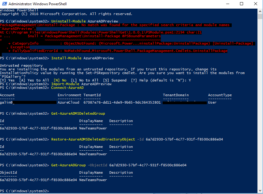Click the '-ObjectId' parameter text
This screenshot has height=194, width=263.
coord(98,165)
